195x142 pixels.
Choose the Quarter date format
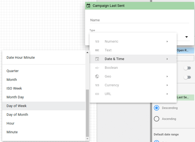coord(44,71)
